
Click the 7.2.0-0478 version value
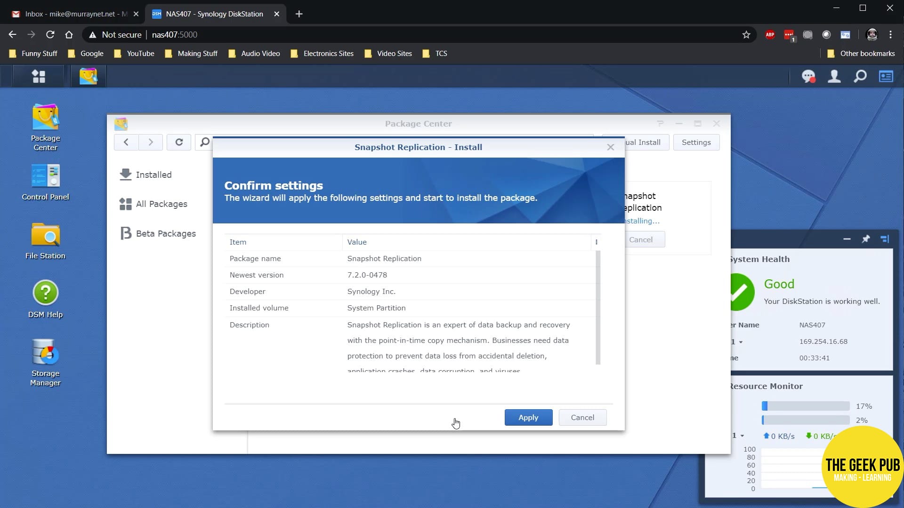(367, 275)
